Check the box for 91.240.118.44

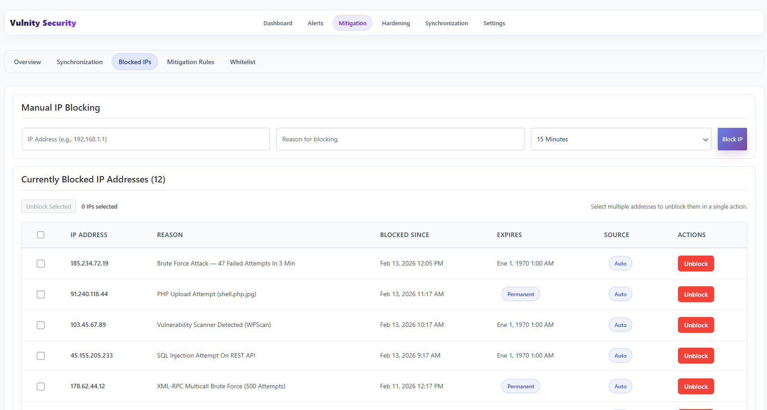41,294
